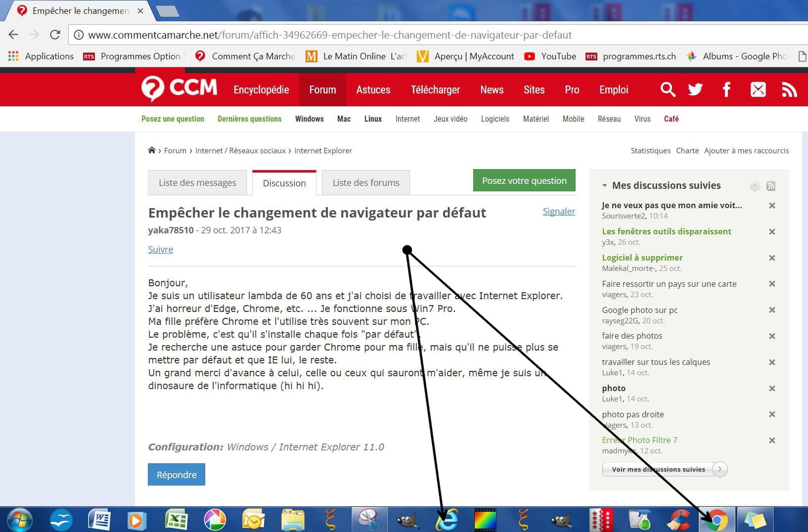The height and width of the screenshot is (532, 808).
Task: Click the Répondre button
Action: (x=177, y=475)
